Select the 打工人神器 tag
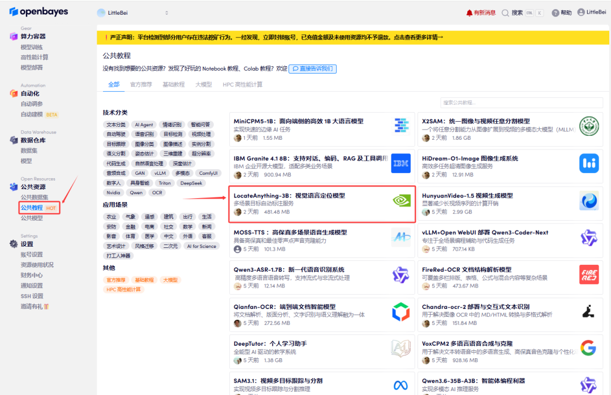Screen dimensions: 611x395 (118, 256)
